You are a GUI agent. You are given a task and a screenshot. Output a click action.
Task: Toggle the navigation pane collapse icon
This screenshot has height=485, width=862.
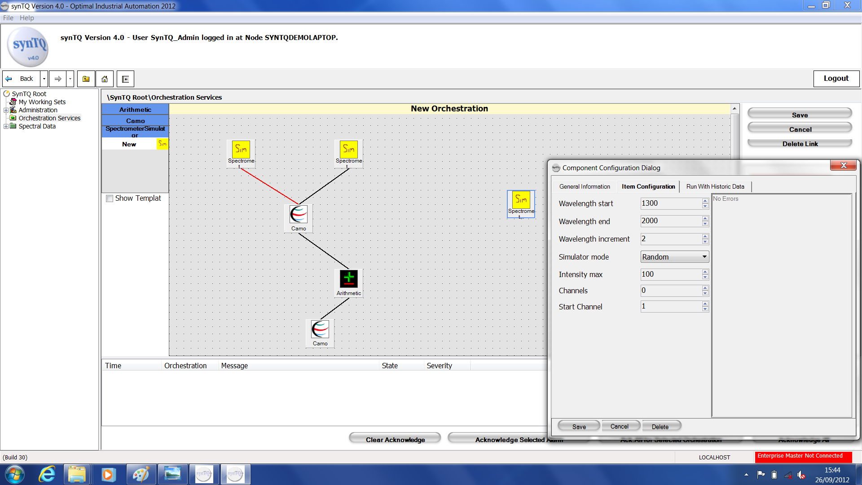coord(125,79)
